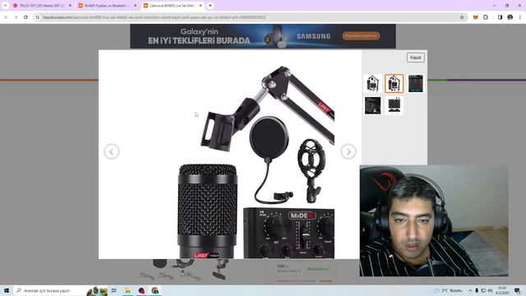Image resolution: width=526 pixels, height=296 pixels.
Task: Open the network tray icon
Action: (x=483, y=290)
